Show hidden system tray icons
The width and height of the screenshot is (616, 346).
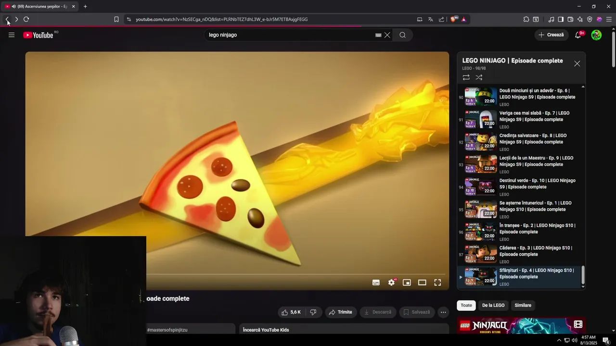559,340
